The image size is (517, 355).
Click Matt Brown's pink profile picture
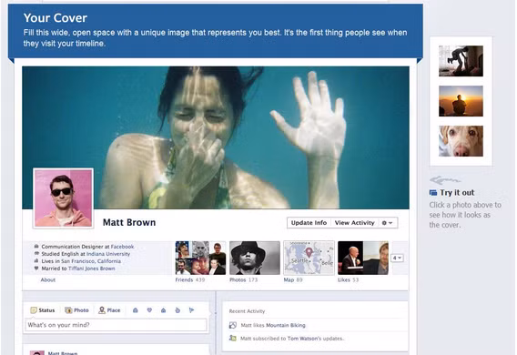(64, 198)
